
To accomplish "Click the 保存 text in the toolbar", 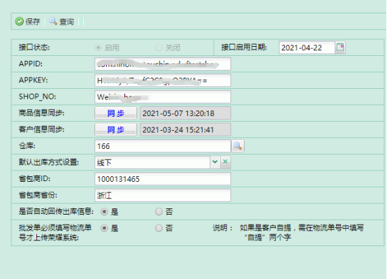I will click(x=33, y=22).
